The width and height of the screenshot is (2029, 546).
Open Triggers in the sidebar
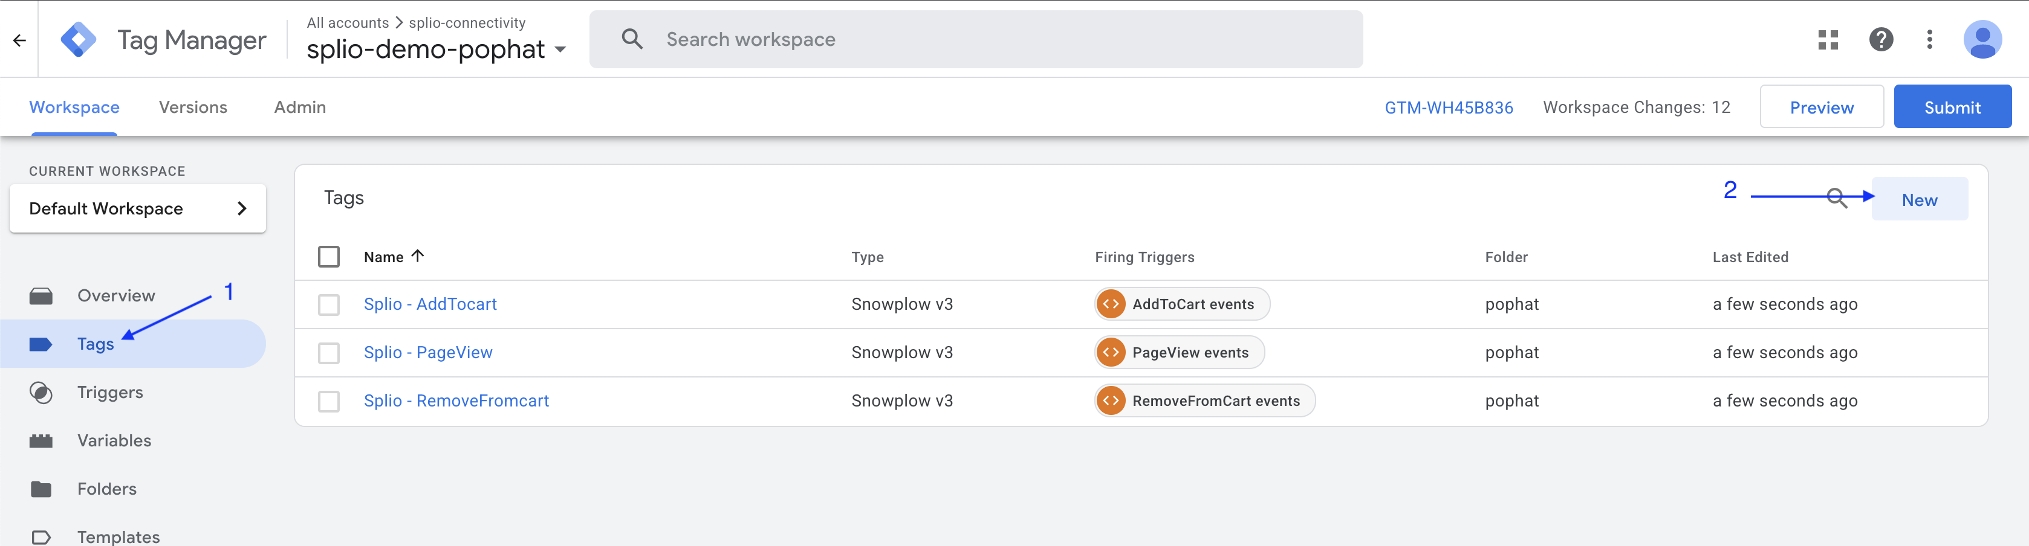coord(109,392)
